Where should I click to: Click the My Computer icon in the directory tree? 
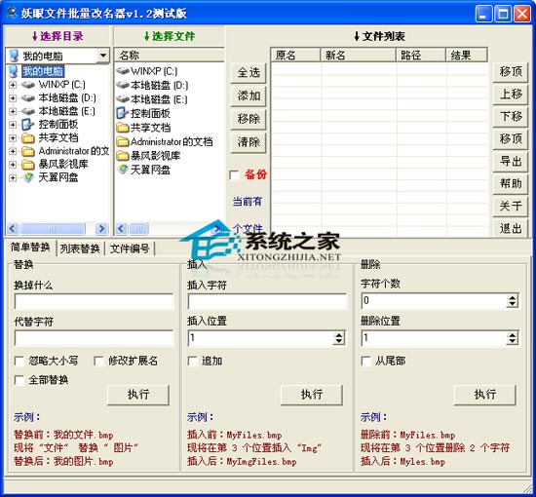coord(14,71)
